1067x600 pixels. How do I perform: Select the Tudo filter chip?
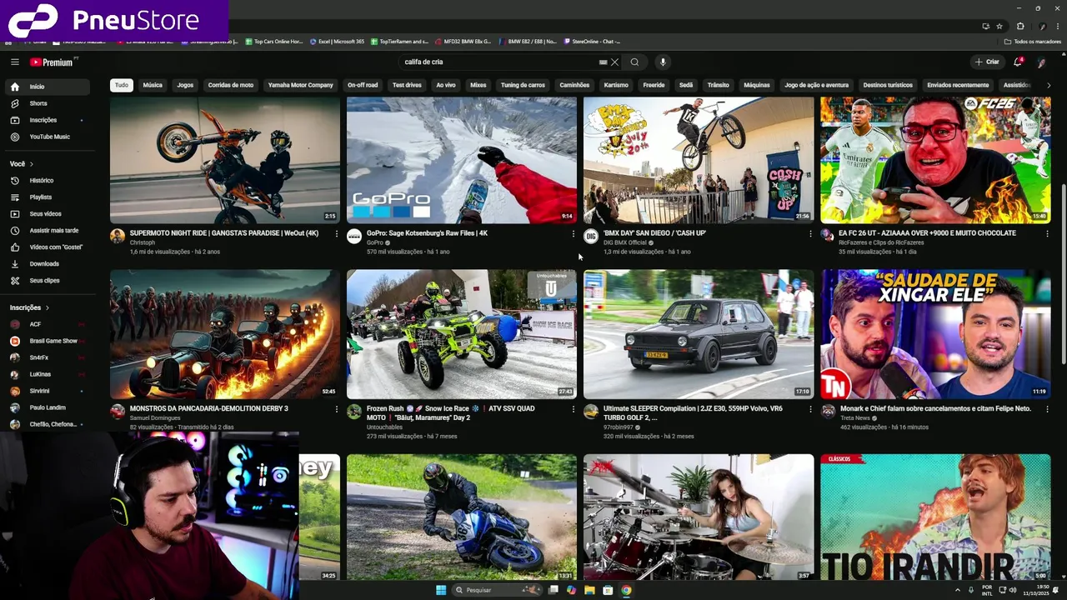click(x=122, y=85)
